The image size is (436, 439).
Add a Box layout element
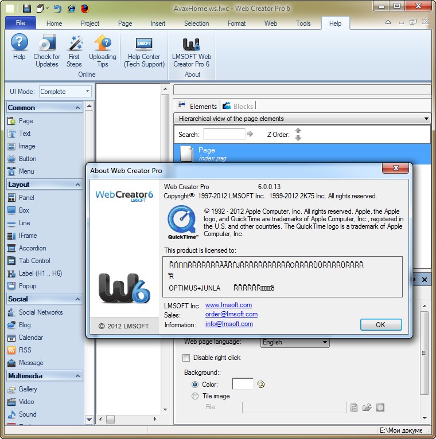point(18,210)
